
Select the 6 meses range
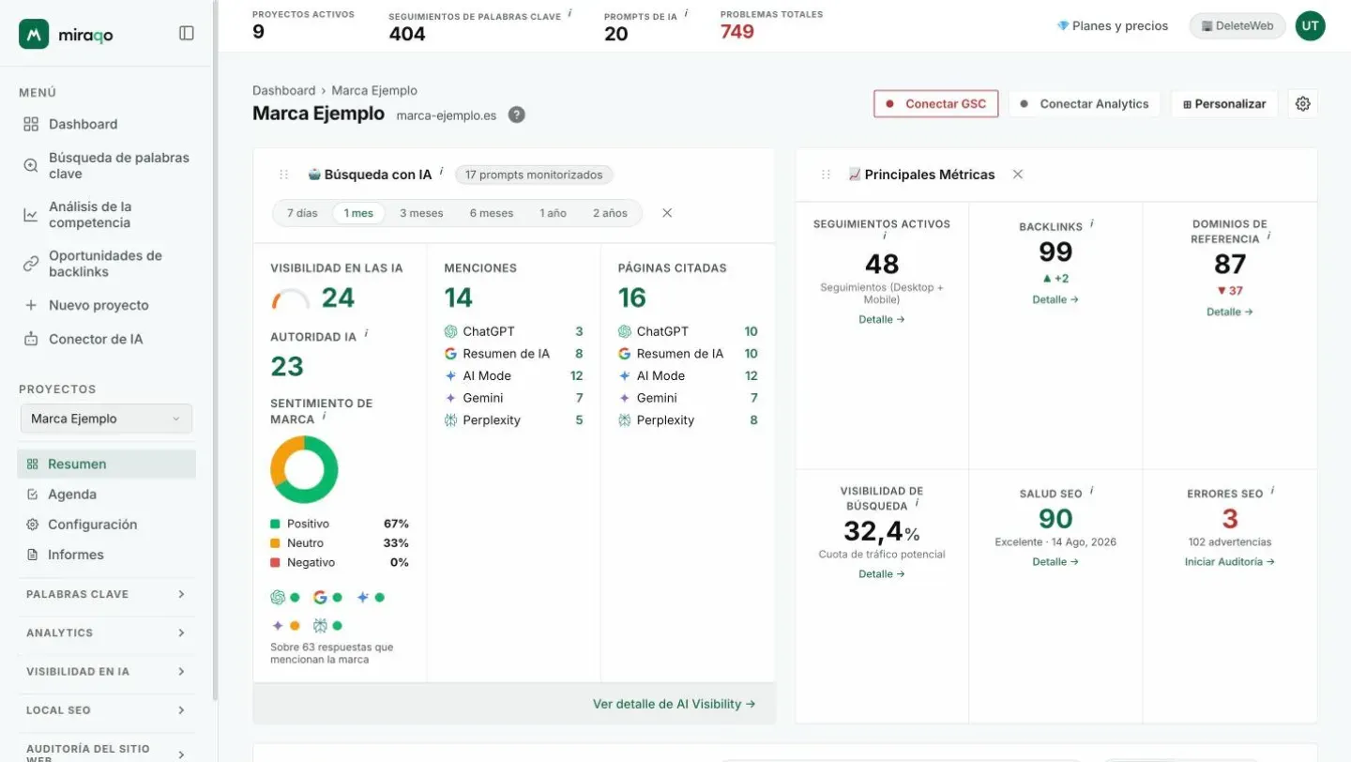492,213
